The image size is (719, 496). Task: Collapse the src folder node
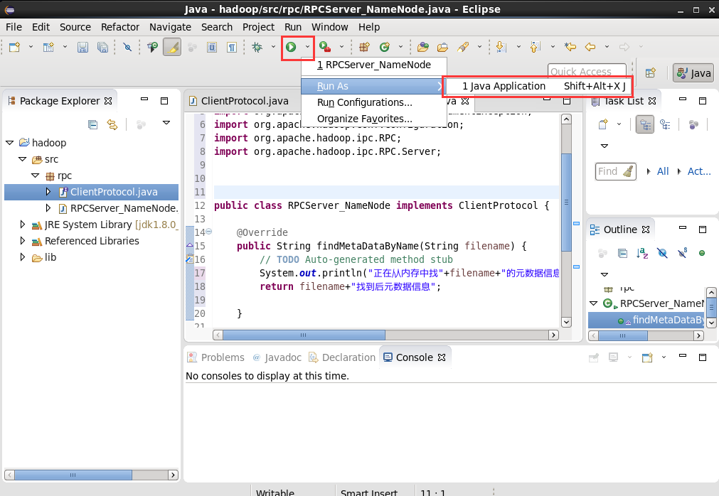click(23, 159)
